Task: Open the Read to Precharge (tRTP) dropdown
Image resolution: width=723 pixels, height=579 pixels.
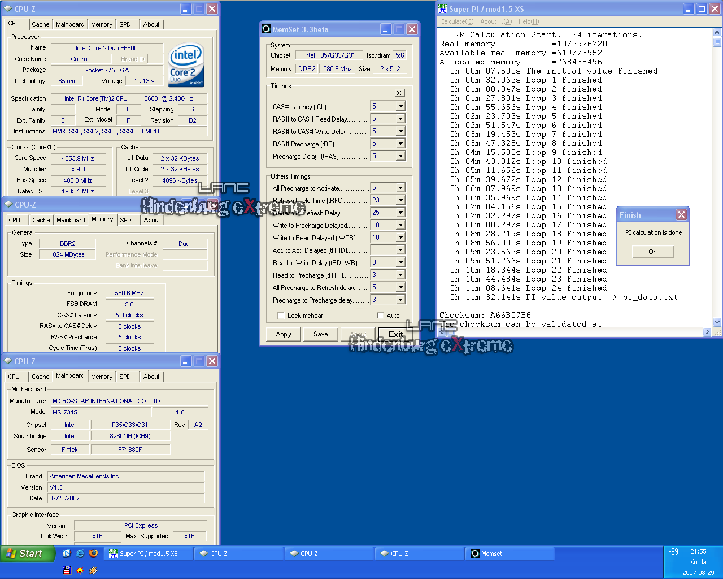Action: click(400, 275)
